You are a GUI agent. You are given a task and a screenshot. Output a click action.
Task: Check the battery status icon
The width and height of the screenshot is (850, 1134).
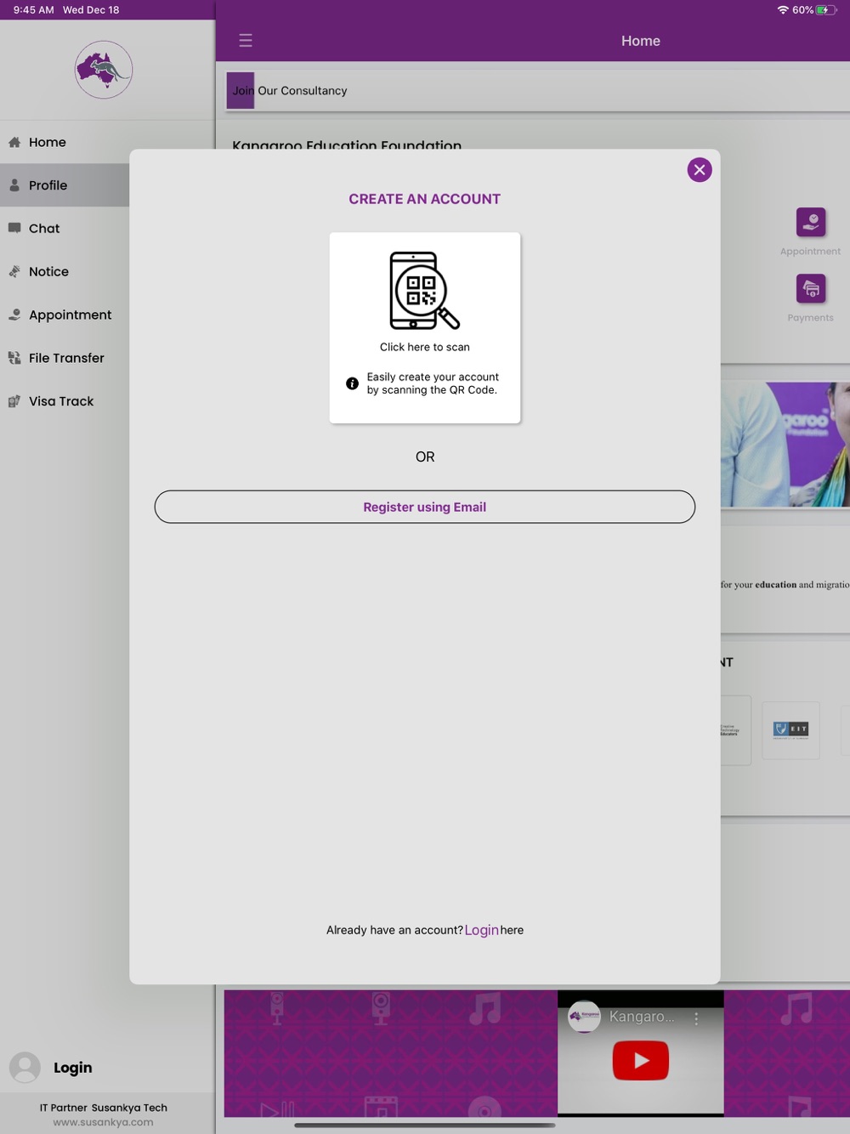coord(826,10)
